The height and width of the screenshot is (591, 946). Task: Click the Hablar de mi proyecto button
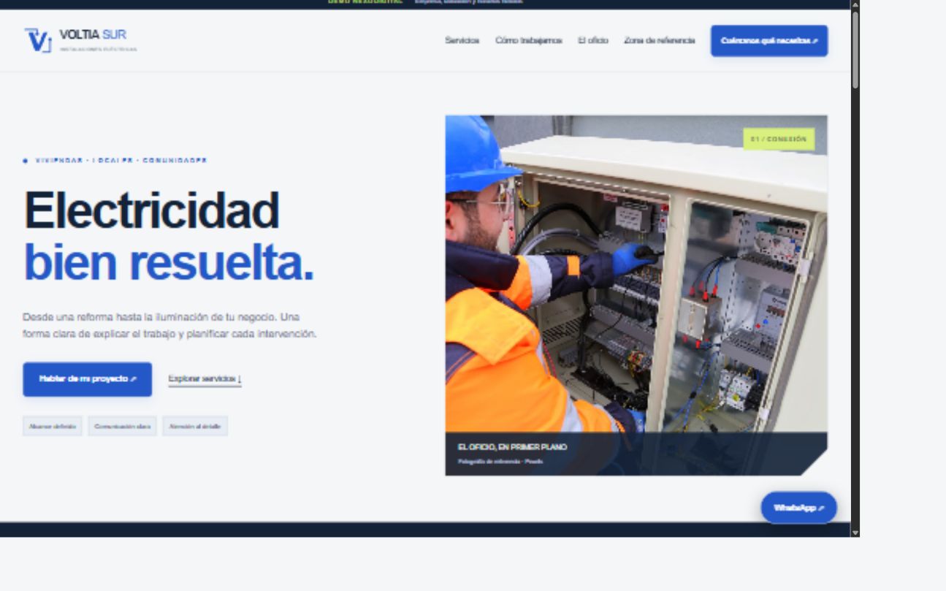click(88, 379)
